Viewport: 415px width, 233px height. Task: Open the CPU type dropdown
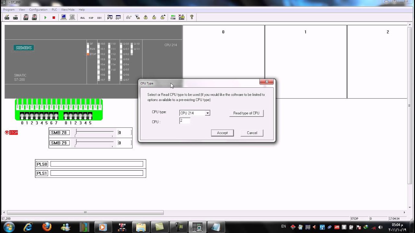(x=207, y=113)
